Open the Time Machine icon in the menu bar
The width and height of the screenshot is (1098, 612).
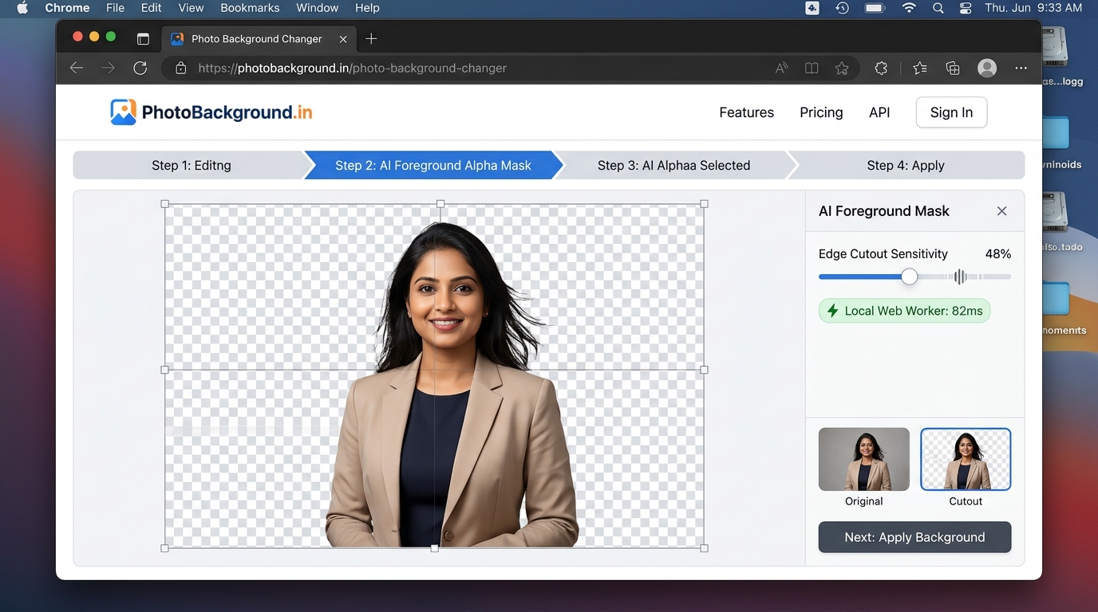click(842, 8)
